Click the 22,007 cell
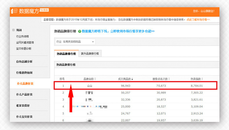Viewport: 229px width, 130px height. click(x=126, y=120)
